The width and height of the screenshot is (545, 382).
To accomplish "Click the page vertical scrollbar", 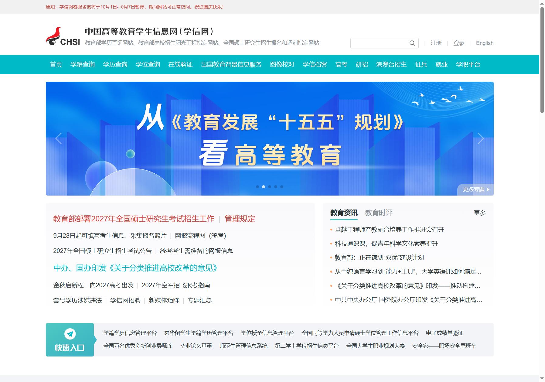I will [x=542, y=61].
